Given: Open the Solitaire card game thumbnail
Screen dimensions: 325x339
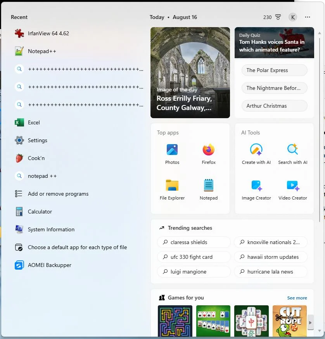Looking at the screenshot, I should point(213,321).
